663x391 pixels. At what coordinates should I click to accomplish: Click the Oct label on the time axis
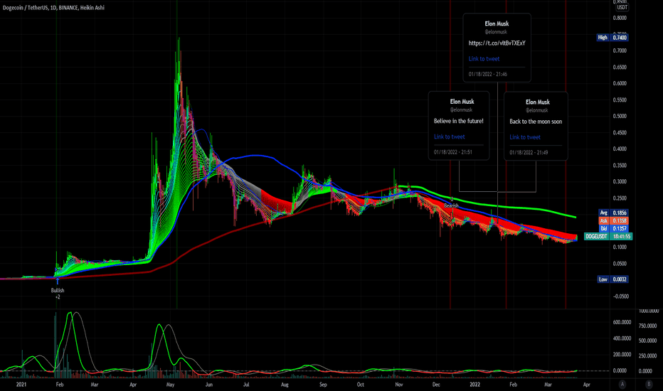[360, 384]
